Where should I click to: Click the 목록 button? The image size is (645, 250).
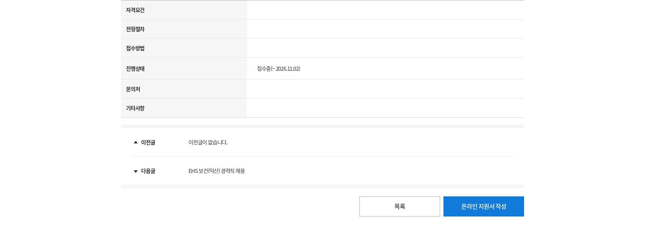point(399,206)
